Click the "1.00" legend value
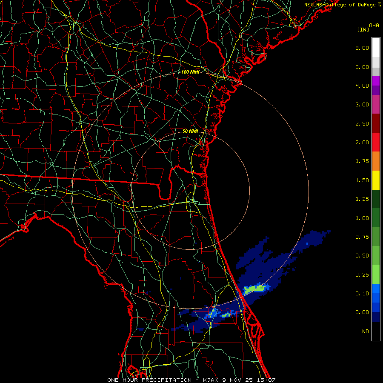 pyautogui.click(x=362, y=218)
